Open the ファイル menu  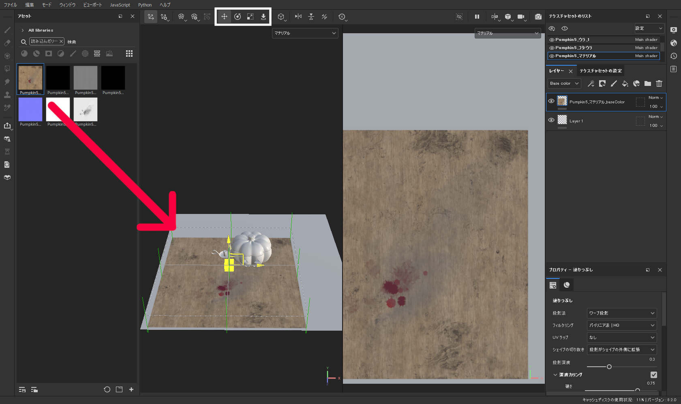click(11, 5)
